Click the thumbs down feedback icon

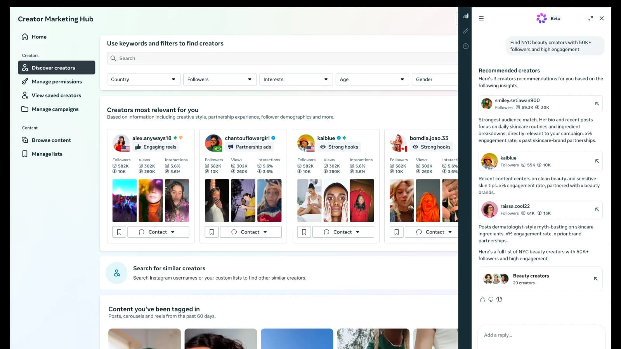click(x=491, y=299)
